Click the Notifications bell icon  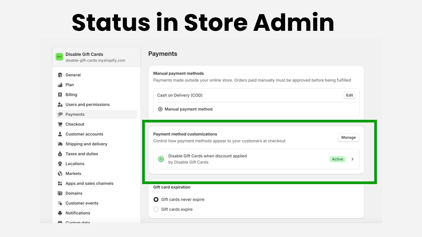point(60,213)
